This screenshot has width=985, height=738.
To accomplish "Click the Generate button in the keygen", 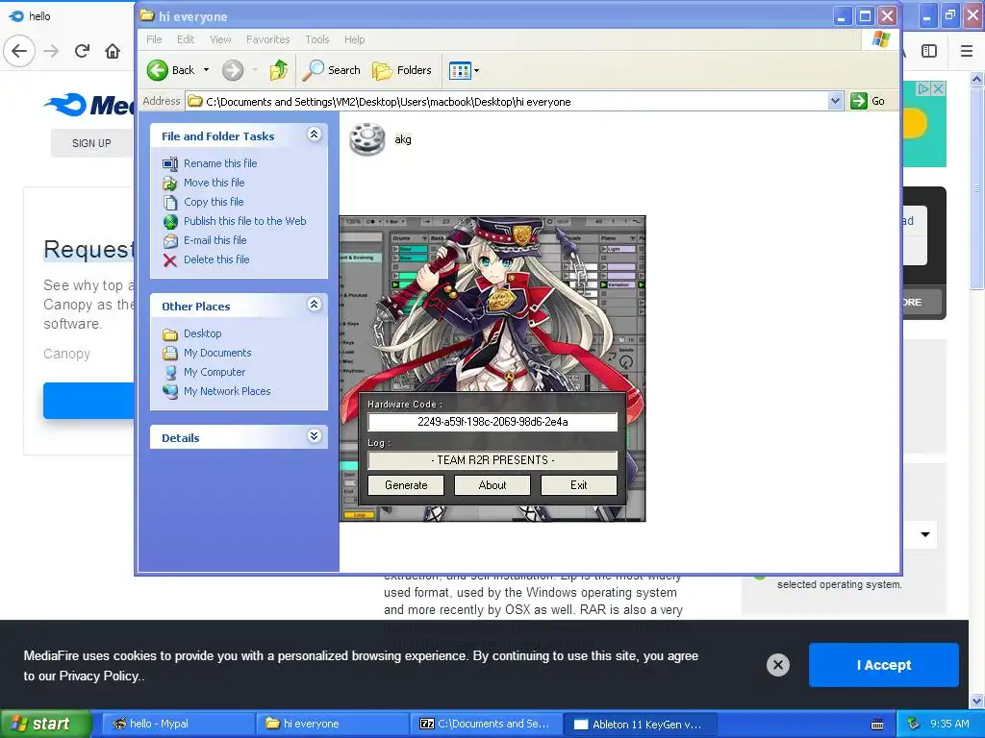I will click(406, 485).
